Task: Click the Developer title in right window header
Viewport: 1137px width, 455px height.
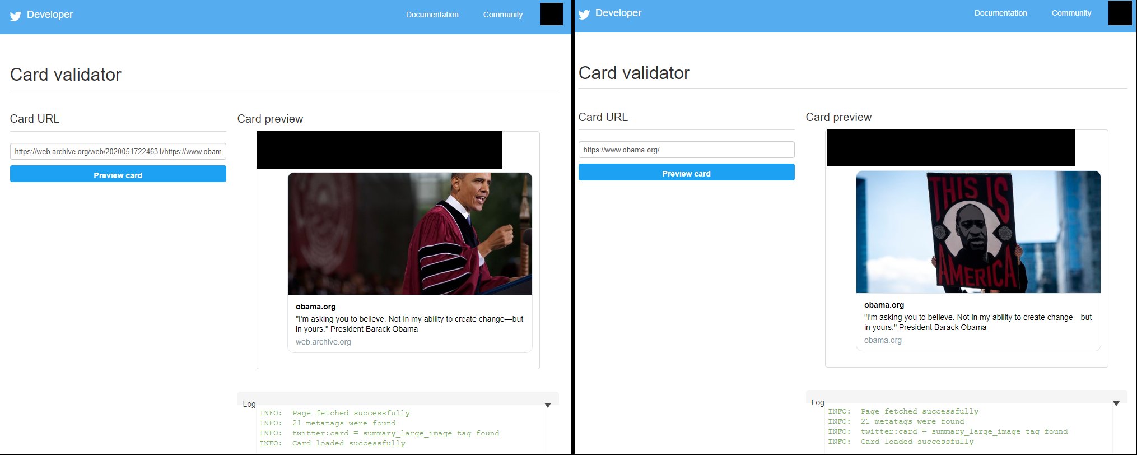Action: click(x=618, y=13)
